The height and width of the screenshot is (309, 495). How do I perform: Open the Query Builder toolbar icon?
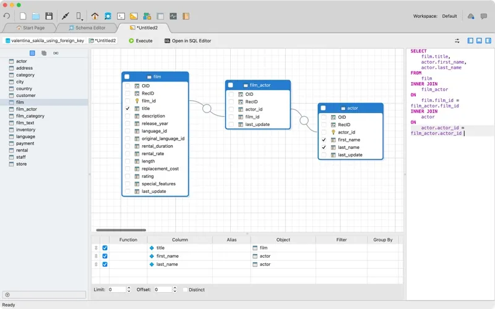point(134,16)
